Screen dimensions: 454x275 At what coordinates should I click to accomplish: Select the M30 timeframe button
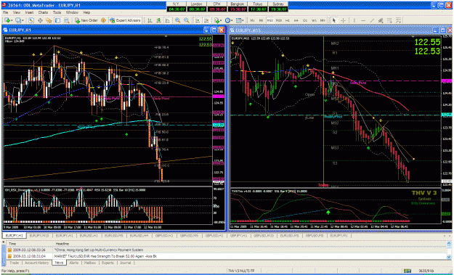click(279, 20)
